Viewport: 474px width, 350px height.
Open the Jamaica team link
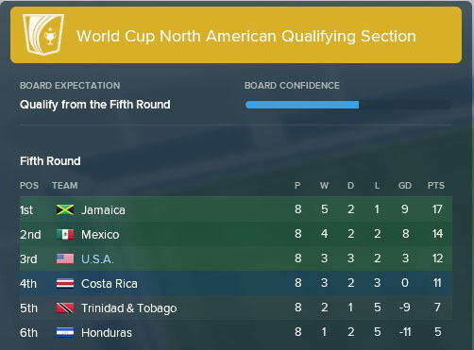tap(103, 210)
